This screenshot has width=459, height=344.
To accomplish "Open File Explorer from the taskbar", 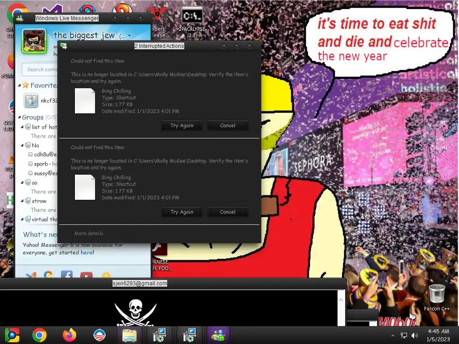I will pyautogui.click(x=130, y=335).
